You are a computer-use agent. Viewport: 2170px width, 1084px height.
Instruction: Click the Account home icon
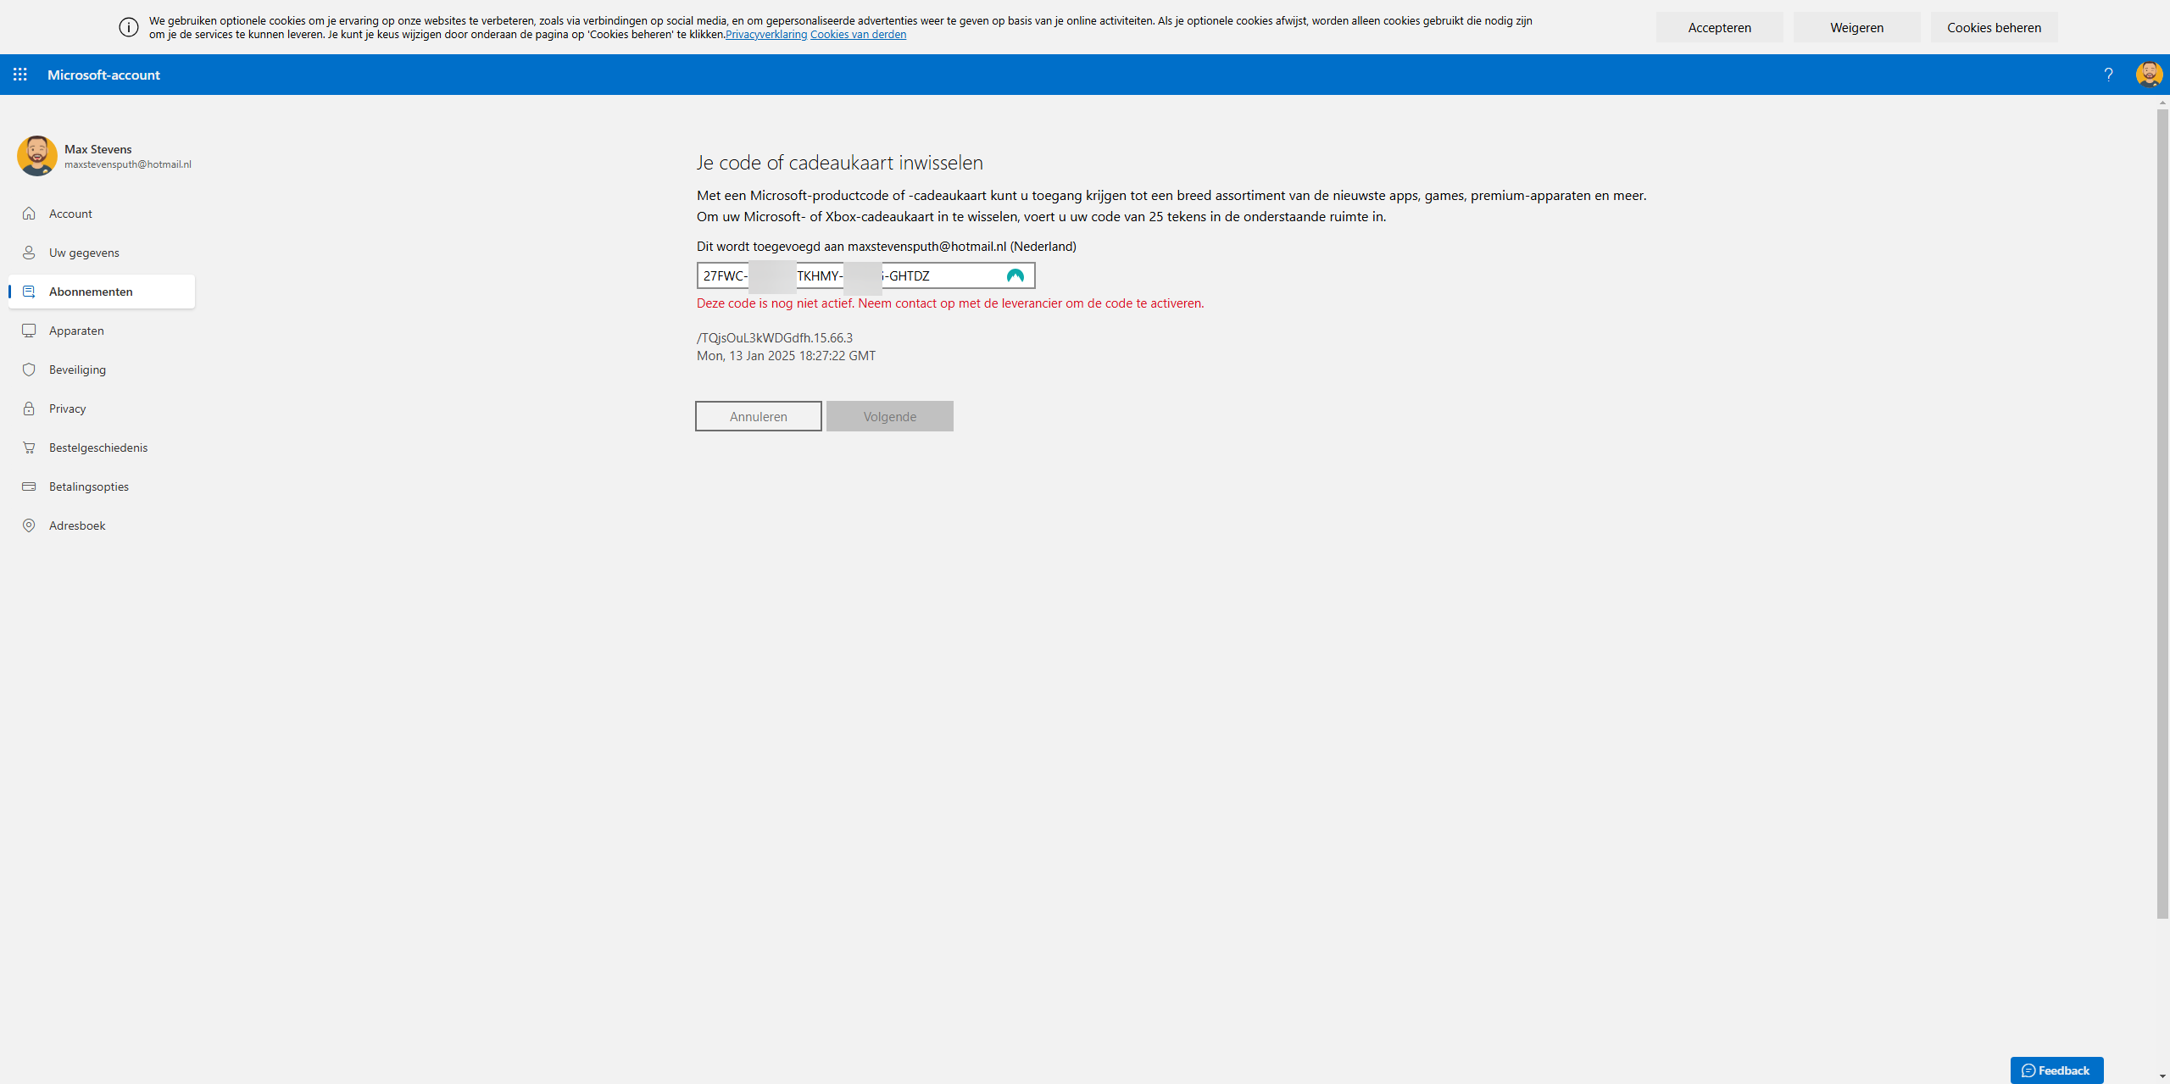29,214
